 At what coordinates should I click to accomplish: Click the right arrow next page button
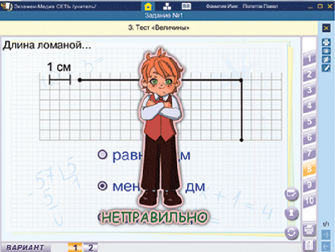[x=326, y=235]
